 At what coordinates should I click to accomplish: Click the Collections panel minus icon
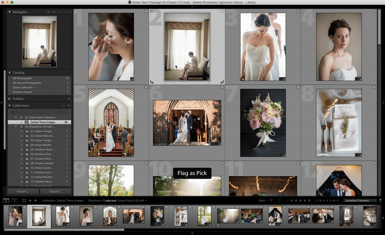(x=64, y=106)
